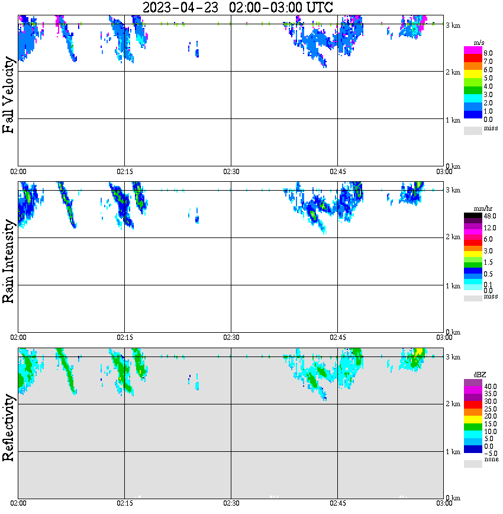Click the 02:45 time label under the Fall Velocity chart
Viewport: 503px width, 514px height.
coord(337,172)
